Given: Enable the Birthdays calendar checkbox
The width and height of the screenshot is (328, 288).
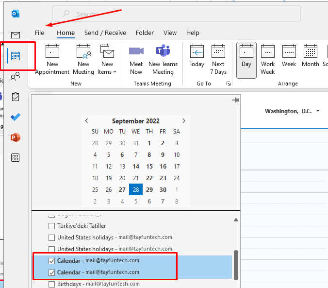Looking at the screenshot, I should pos(52,284).
